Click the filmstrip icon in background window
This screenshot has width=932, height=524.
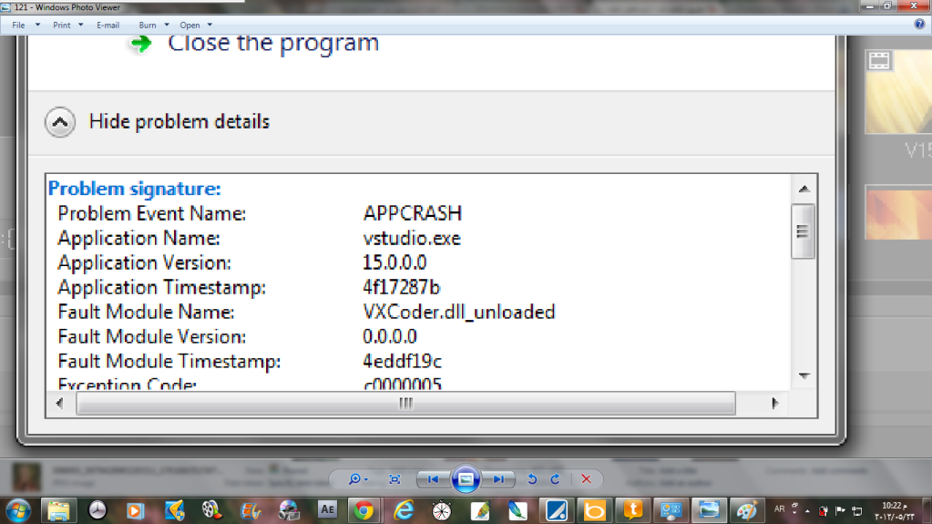(879, 61)
